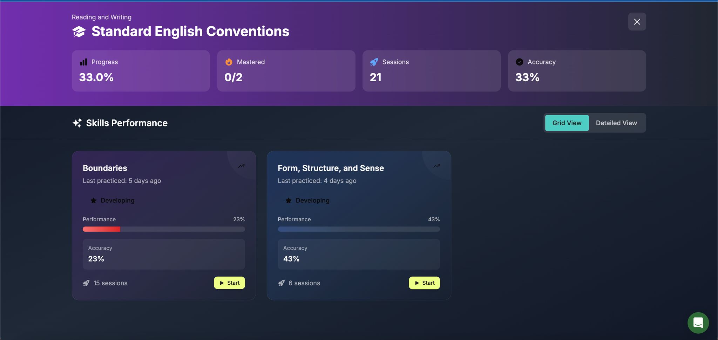Image resolution: width=718 pixels, height=340 pixels.
Task: Click the rocket icon beside 6 sessions
Action: pyautogui.click(x=282, y=283)
